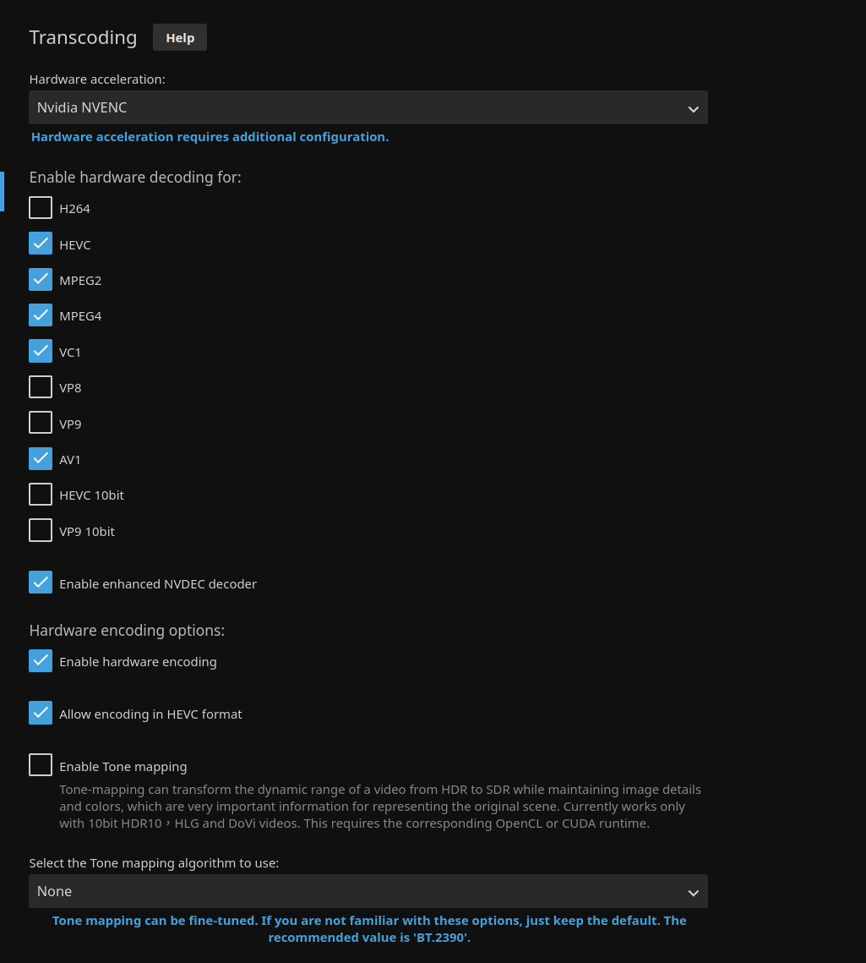The height and width of the screenshot is (963, 866).
Task: Expand the Hardware acceleration dropdown
Action: click(368, 108)
